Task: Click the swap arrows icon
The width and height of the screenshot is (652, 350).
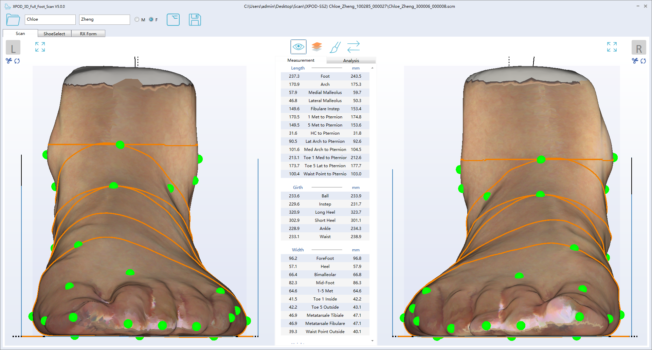Action: coord(353,46)
